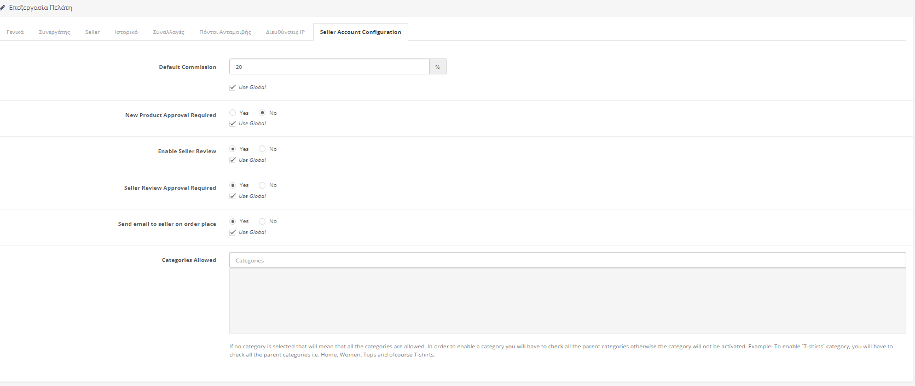The width and height of the screenshot is (915, 386).
Task: Select Yes for Seller Review Approval Required
Action: (233, 185)
